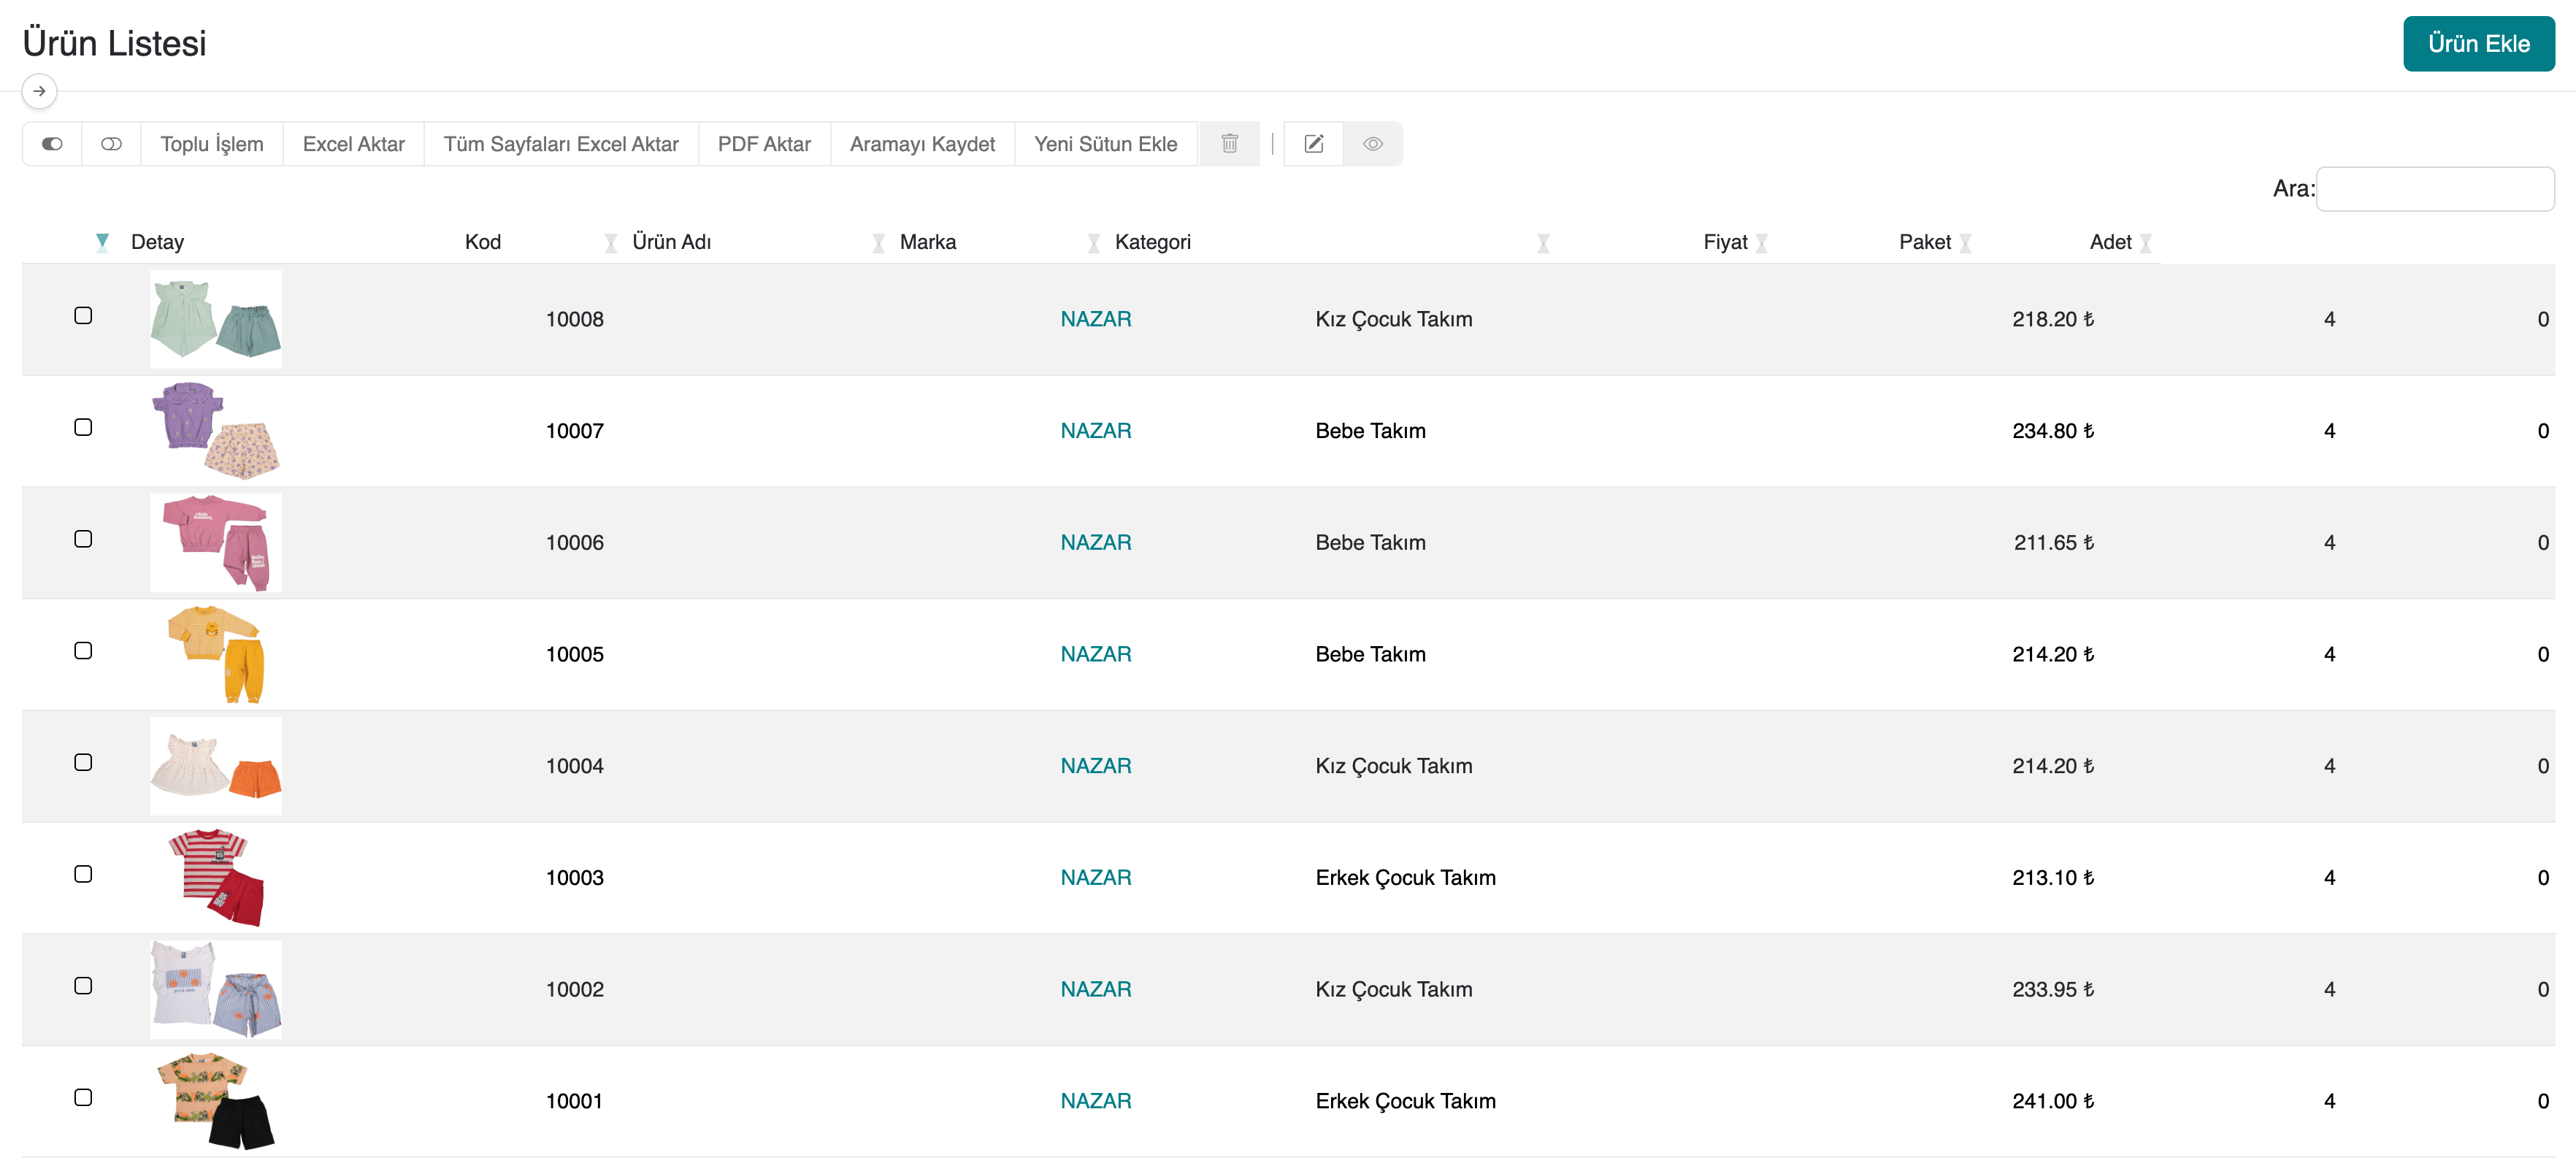Click the Ara search input field
2576x1174 pixels.
pyautogui.click(x=2434, y=189)
